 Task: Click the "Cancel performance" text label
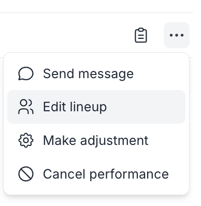coord(106,174)
